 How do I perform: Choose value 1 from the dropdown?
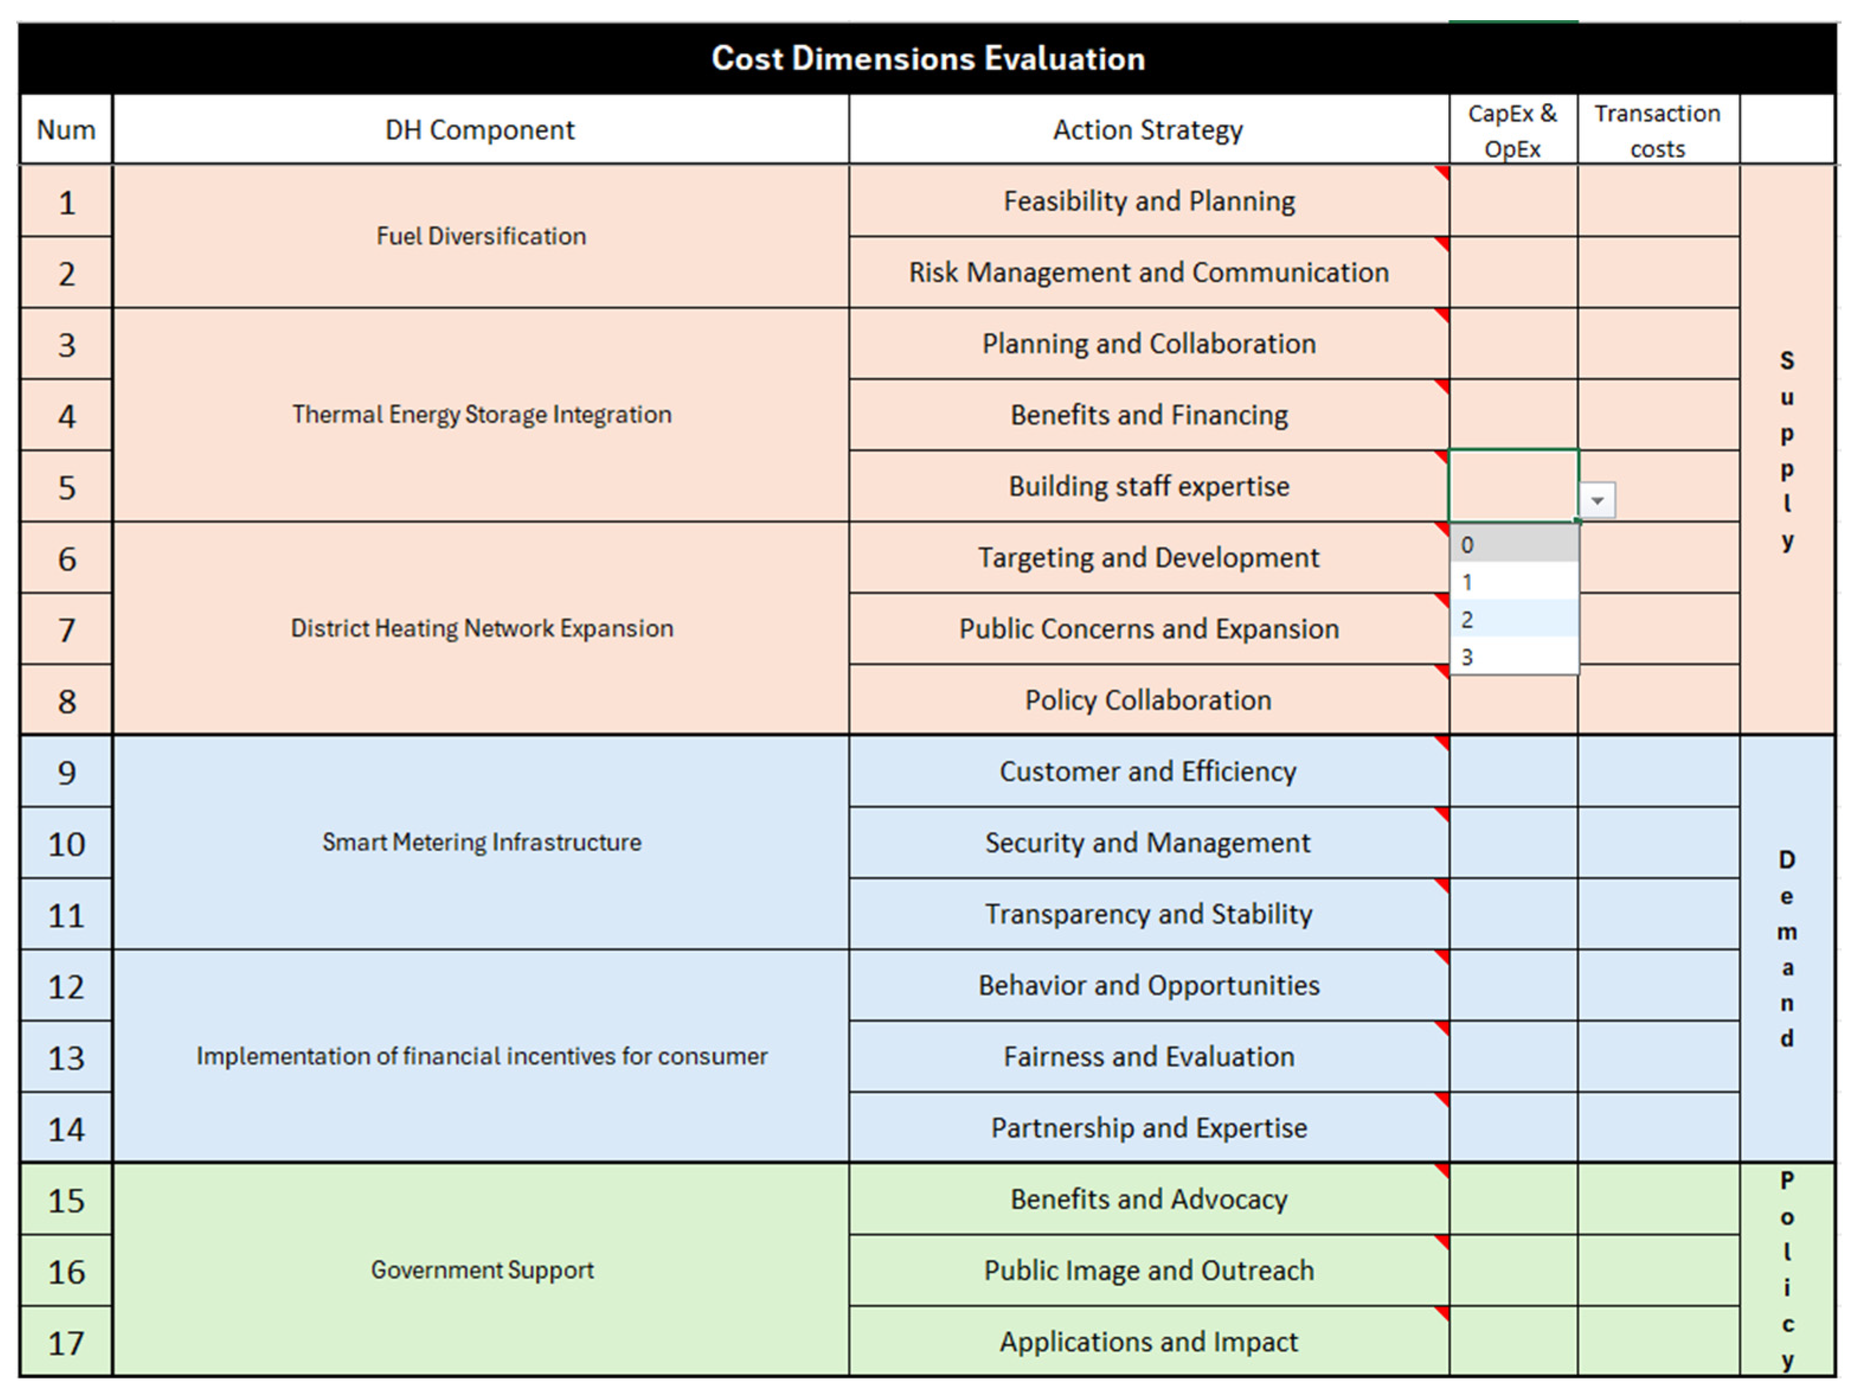(x=1513, y=583)
